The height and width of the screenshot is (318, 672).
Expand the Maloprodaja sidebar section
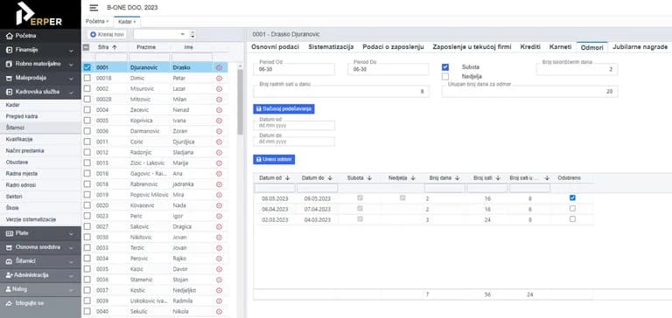click(x=40, y=79)
